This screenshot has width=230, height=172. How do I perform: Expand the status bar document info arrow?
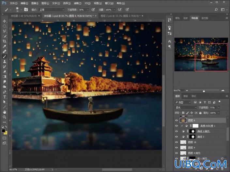[53, 169]
